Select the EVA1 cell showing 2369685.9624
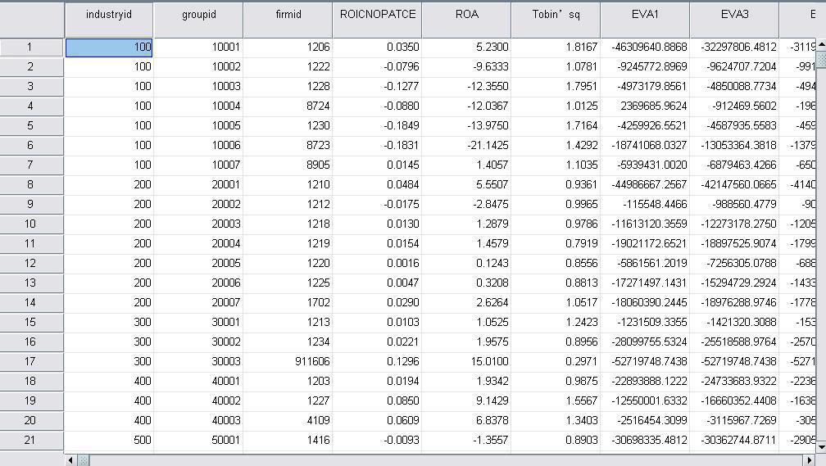Image resolution: width=826 pixels, height=466 pixels. point(645,106)
